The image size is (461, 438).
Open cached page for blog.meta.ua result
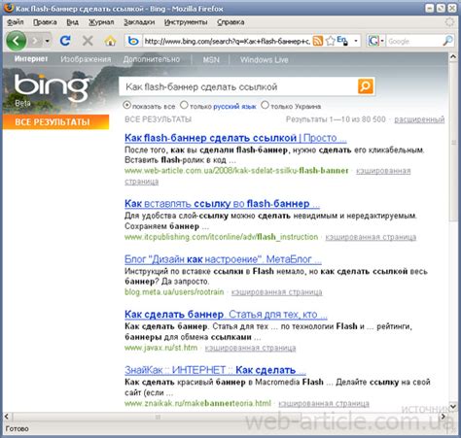click(x=276, y=292)
